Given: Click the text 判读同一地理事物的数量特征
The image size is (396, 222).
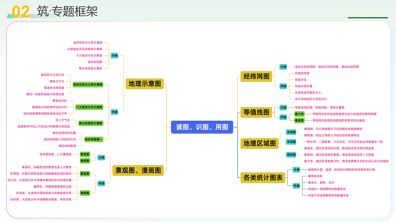Looking at the screenshot, I should tap(327, 189).
